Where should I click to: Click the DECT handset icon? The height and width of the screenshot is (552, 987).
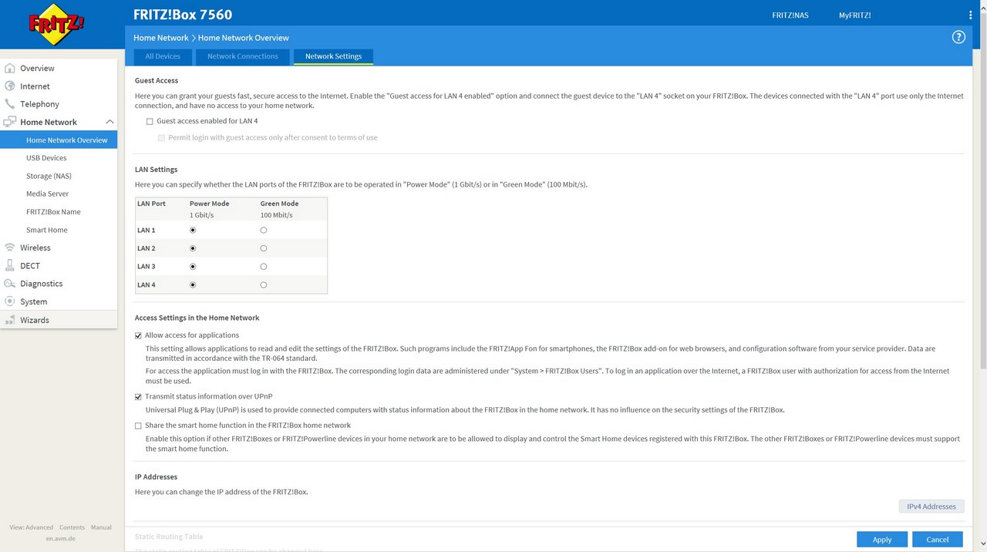[10, 265]
